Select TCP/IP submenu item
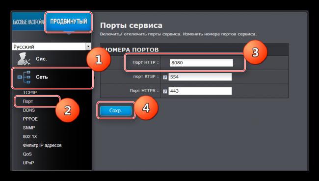 pyautogui.click(x=30, y=93)
